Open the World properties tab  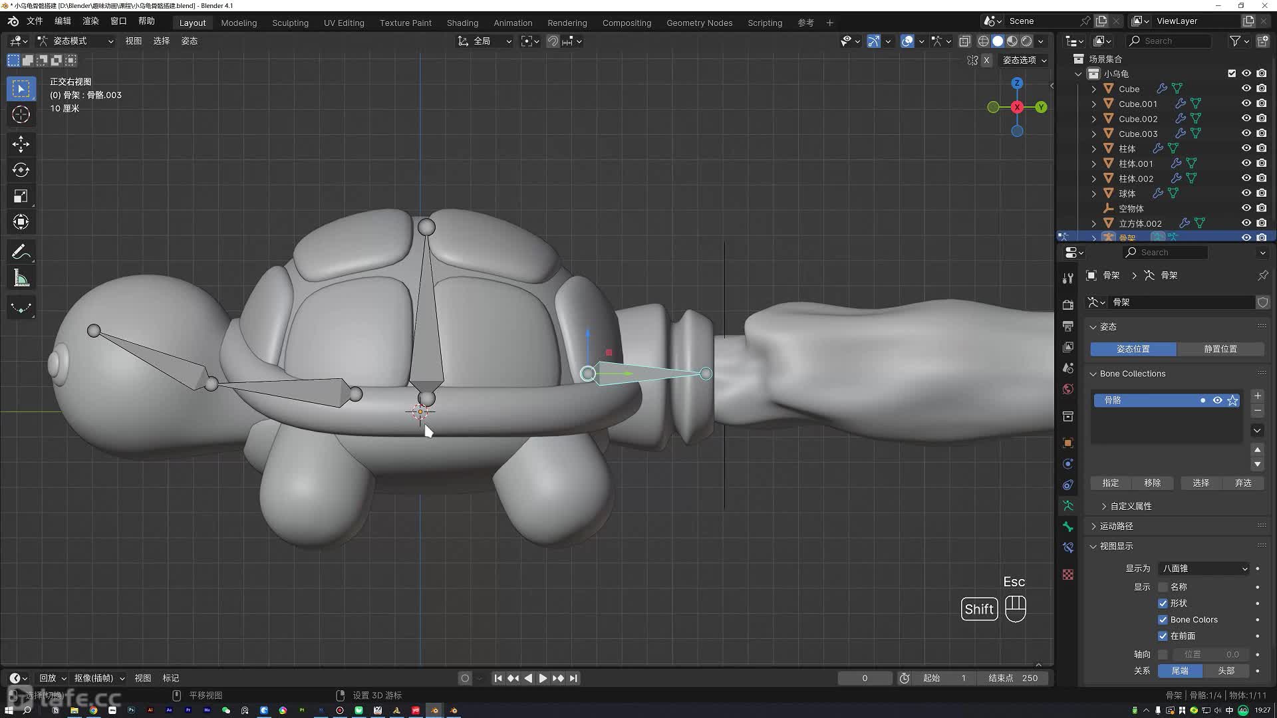[1067, 389]
